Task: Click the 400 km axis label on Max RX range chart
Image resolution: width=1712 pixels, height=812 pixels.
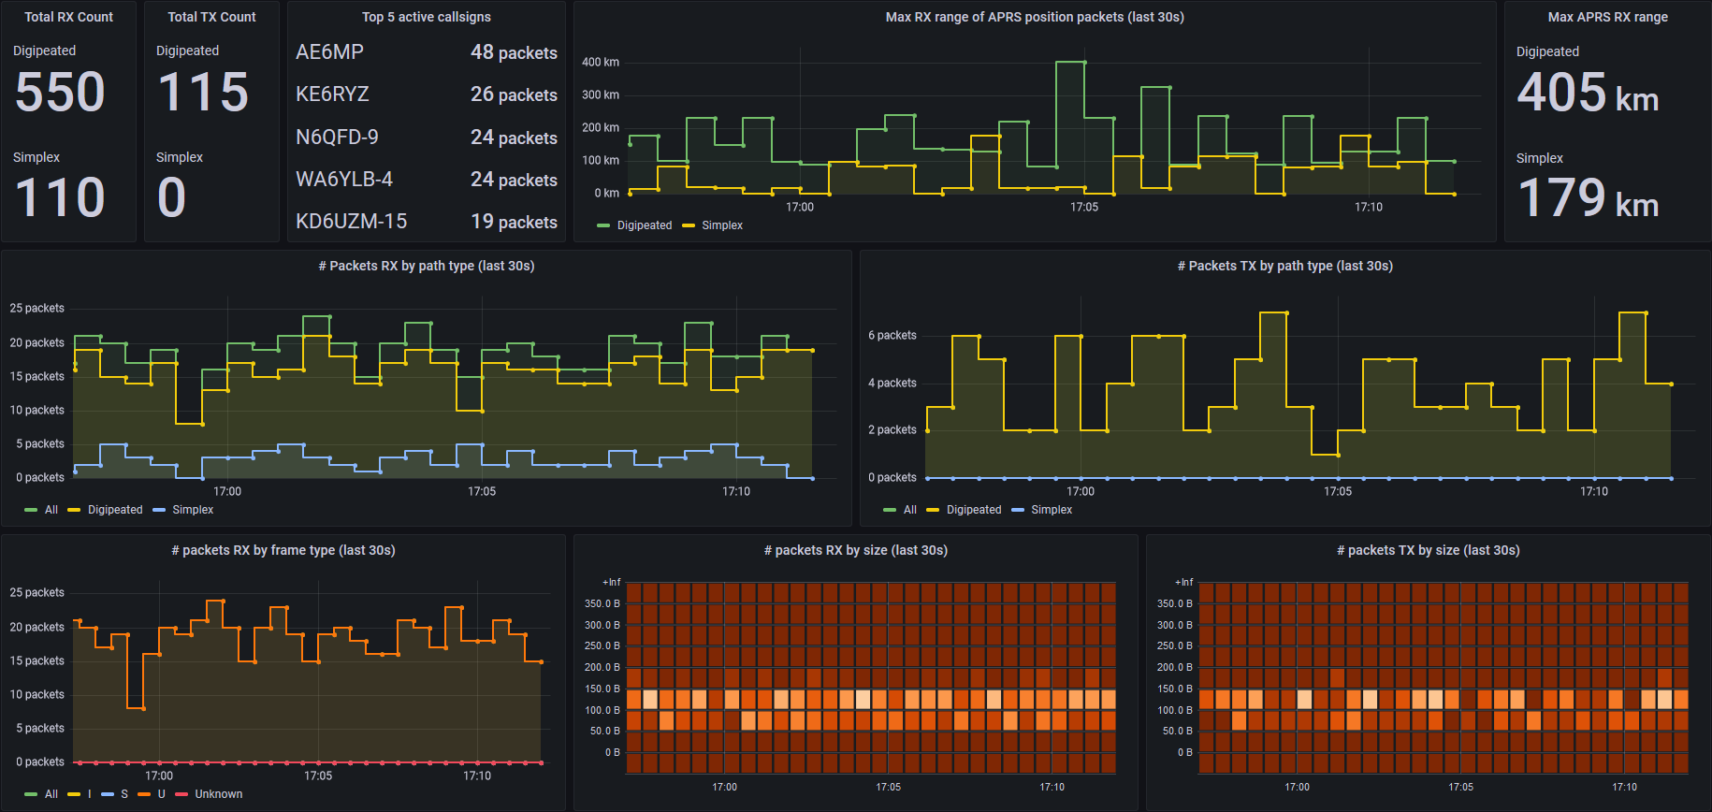Action: pyautogui.click(x=601, y=63)
